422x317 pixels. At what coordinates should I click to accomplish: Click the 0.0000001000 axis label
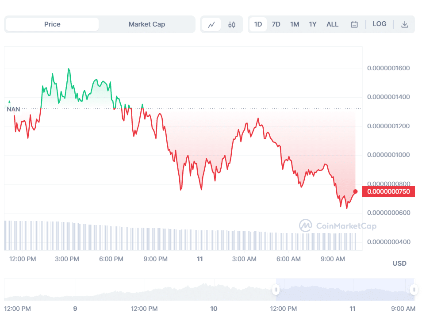[388, 155]
